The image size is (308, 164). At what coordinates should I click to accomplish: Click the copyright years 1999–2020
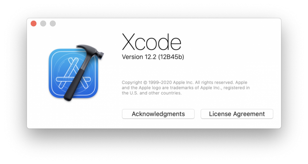tap(160, 83)
